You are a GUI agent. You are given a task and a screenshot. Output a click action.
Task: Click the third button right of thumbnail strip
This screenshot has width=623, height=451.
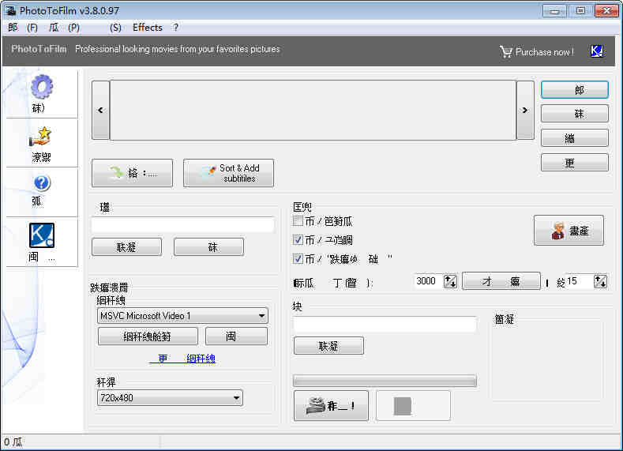coord(575,138)
